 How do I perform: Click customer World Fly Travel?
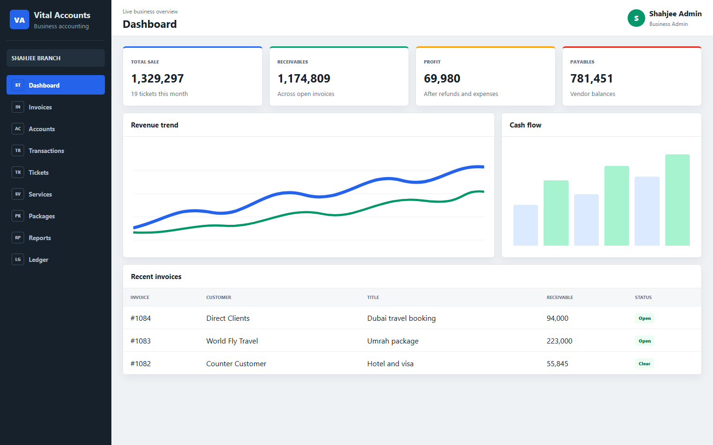232,341
